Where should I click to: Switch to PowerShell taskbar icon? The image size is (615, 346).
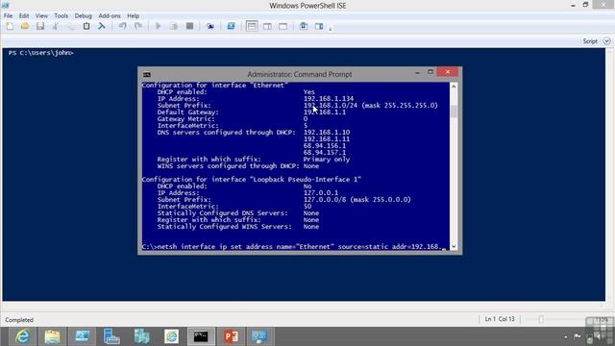(x=82, y=336)
